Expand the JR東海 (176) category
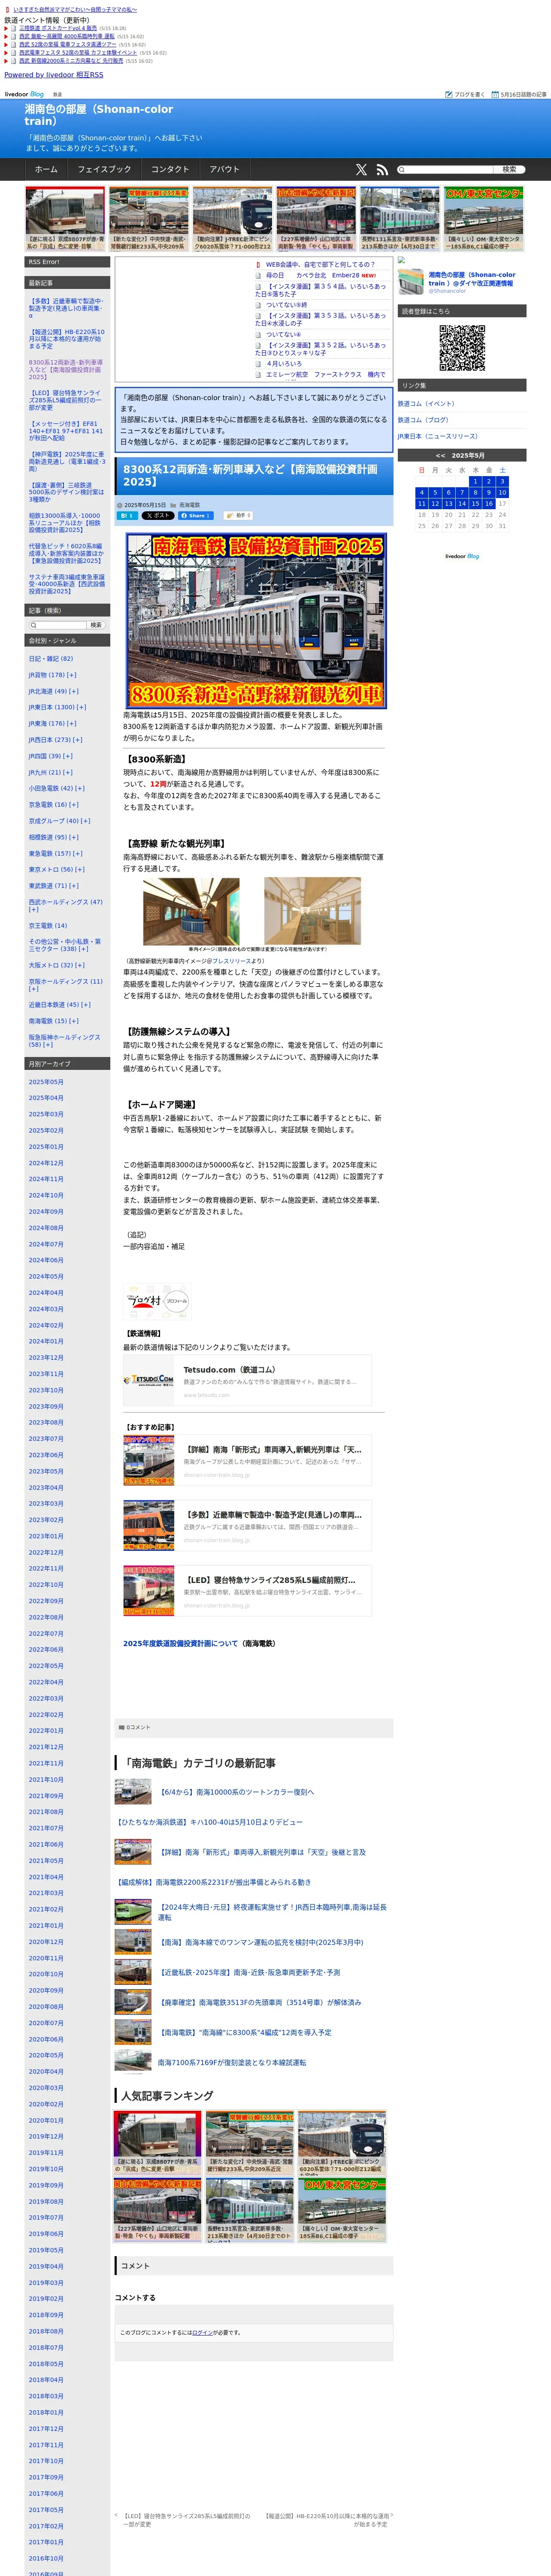Viewport: 551px width, 2576px height. click(72, 724)
